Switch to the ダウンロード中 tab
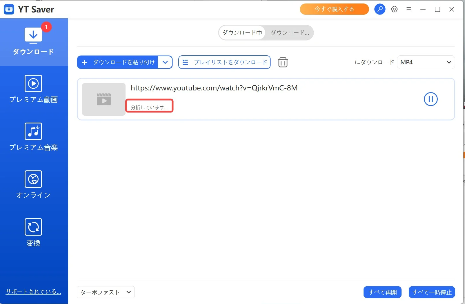Screen dimensions: 465x304 pos(242,33)
